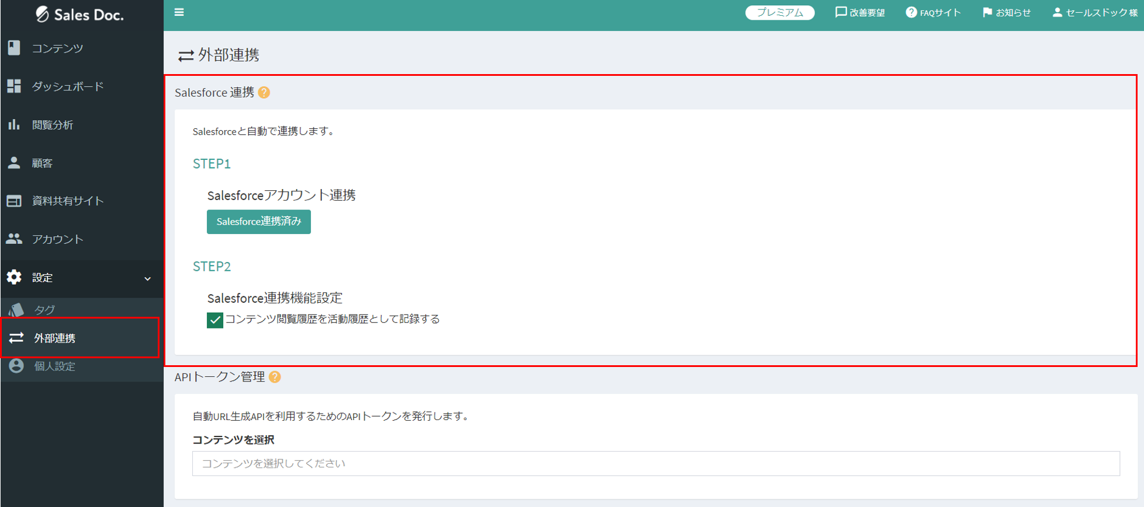Click the Salesforceと自動で連携します text

pyautogui.click(x=265, y=131)
